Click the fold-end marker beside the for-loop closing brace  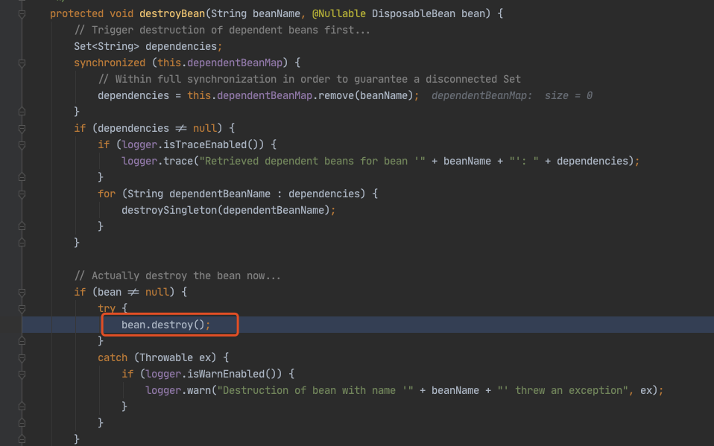22,226
